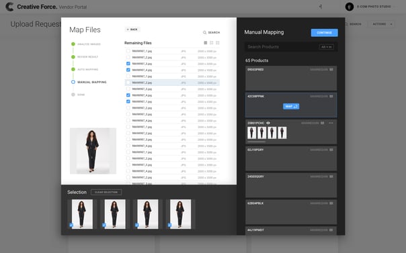Click the blue Map button on highlighted product
The height and width of the screenshot is (253, 406).
coord(291,106)
